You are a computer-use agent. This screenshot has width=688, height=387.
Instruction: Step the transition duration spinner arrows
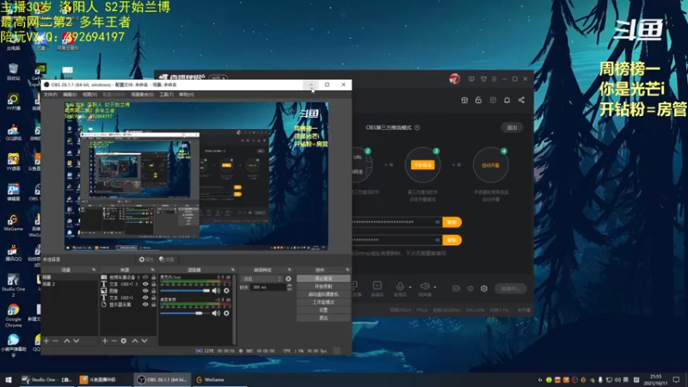pyautogui.click(x=289, y=287)
